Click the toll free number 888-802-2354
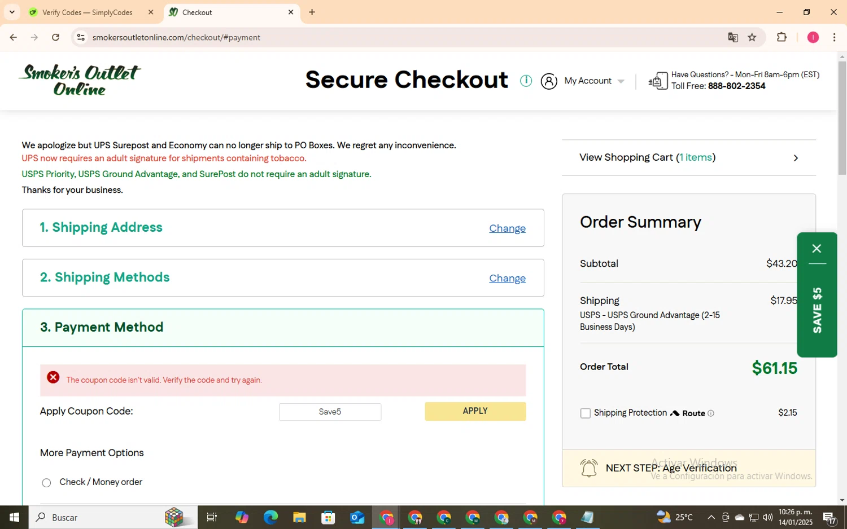This screenshot has width=847, height=529. (736, 86)
